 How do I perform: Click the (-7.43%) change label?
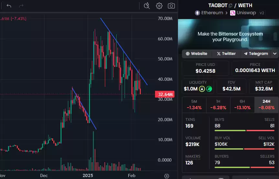[18, 19]
